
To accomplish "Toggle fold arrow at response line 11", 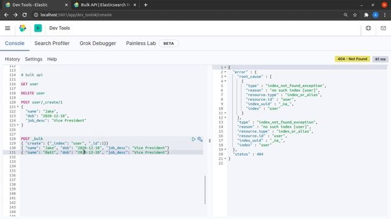I will tap(225, 113).
